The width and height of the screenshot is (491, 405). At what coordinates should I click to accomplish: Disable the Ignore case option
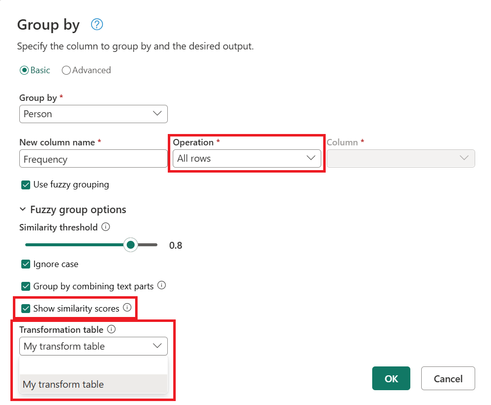[x=25, y=264]
